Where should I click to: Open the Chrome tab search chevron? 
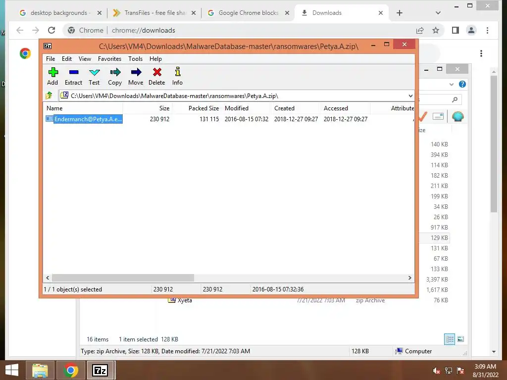(x=438, y=13)
